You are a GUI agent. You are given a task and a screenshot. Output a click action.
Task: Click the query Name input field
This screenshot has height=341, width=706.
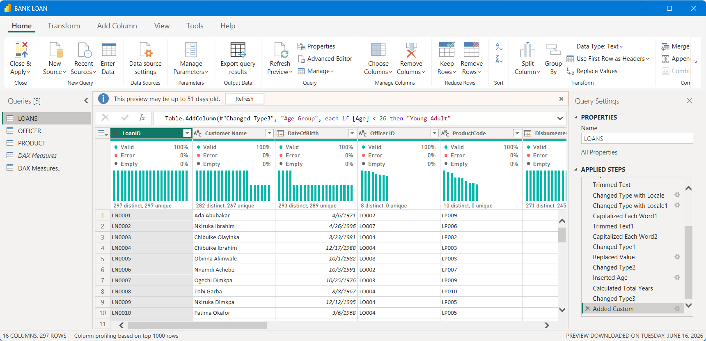pyautogui.click(x=637, y=138)
